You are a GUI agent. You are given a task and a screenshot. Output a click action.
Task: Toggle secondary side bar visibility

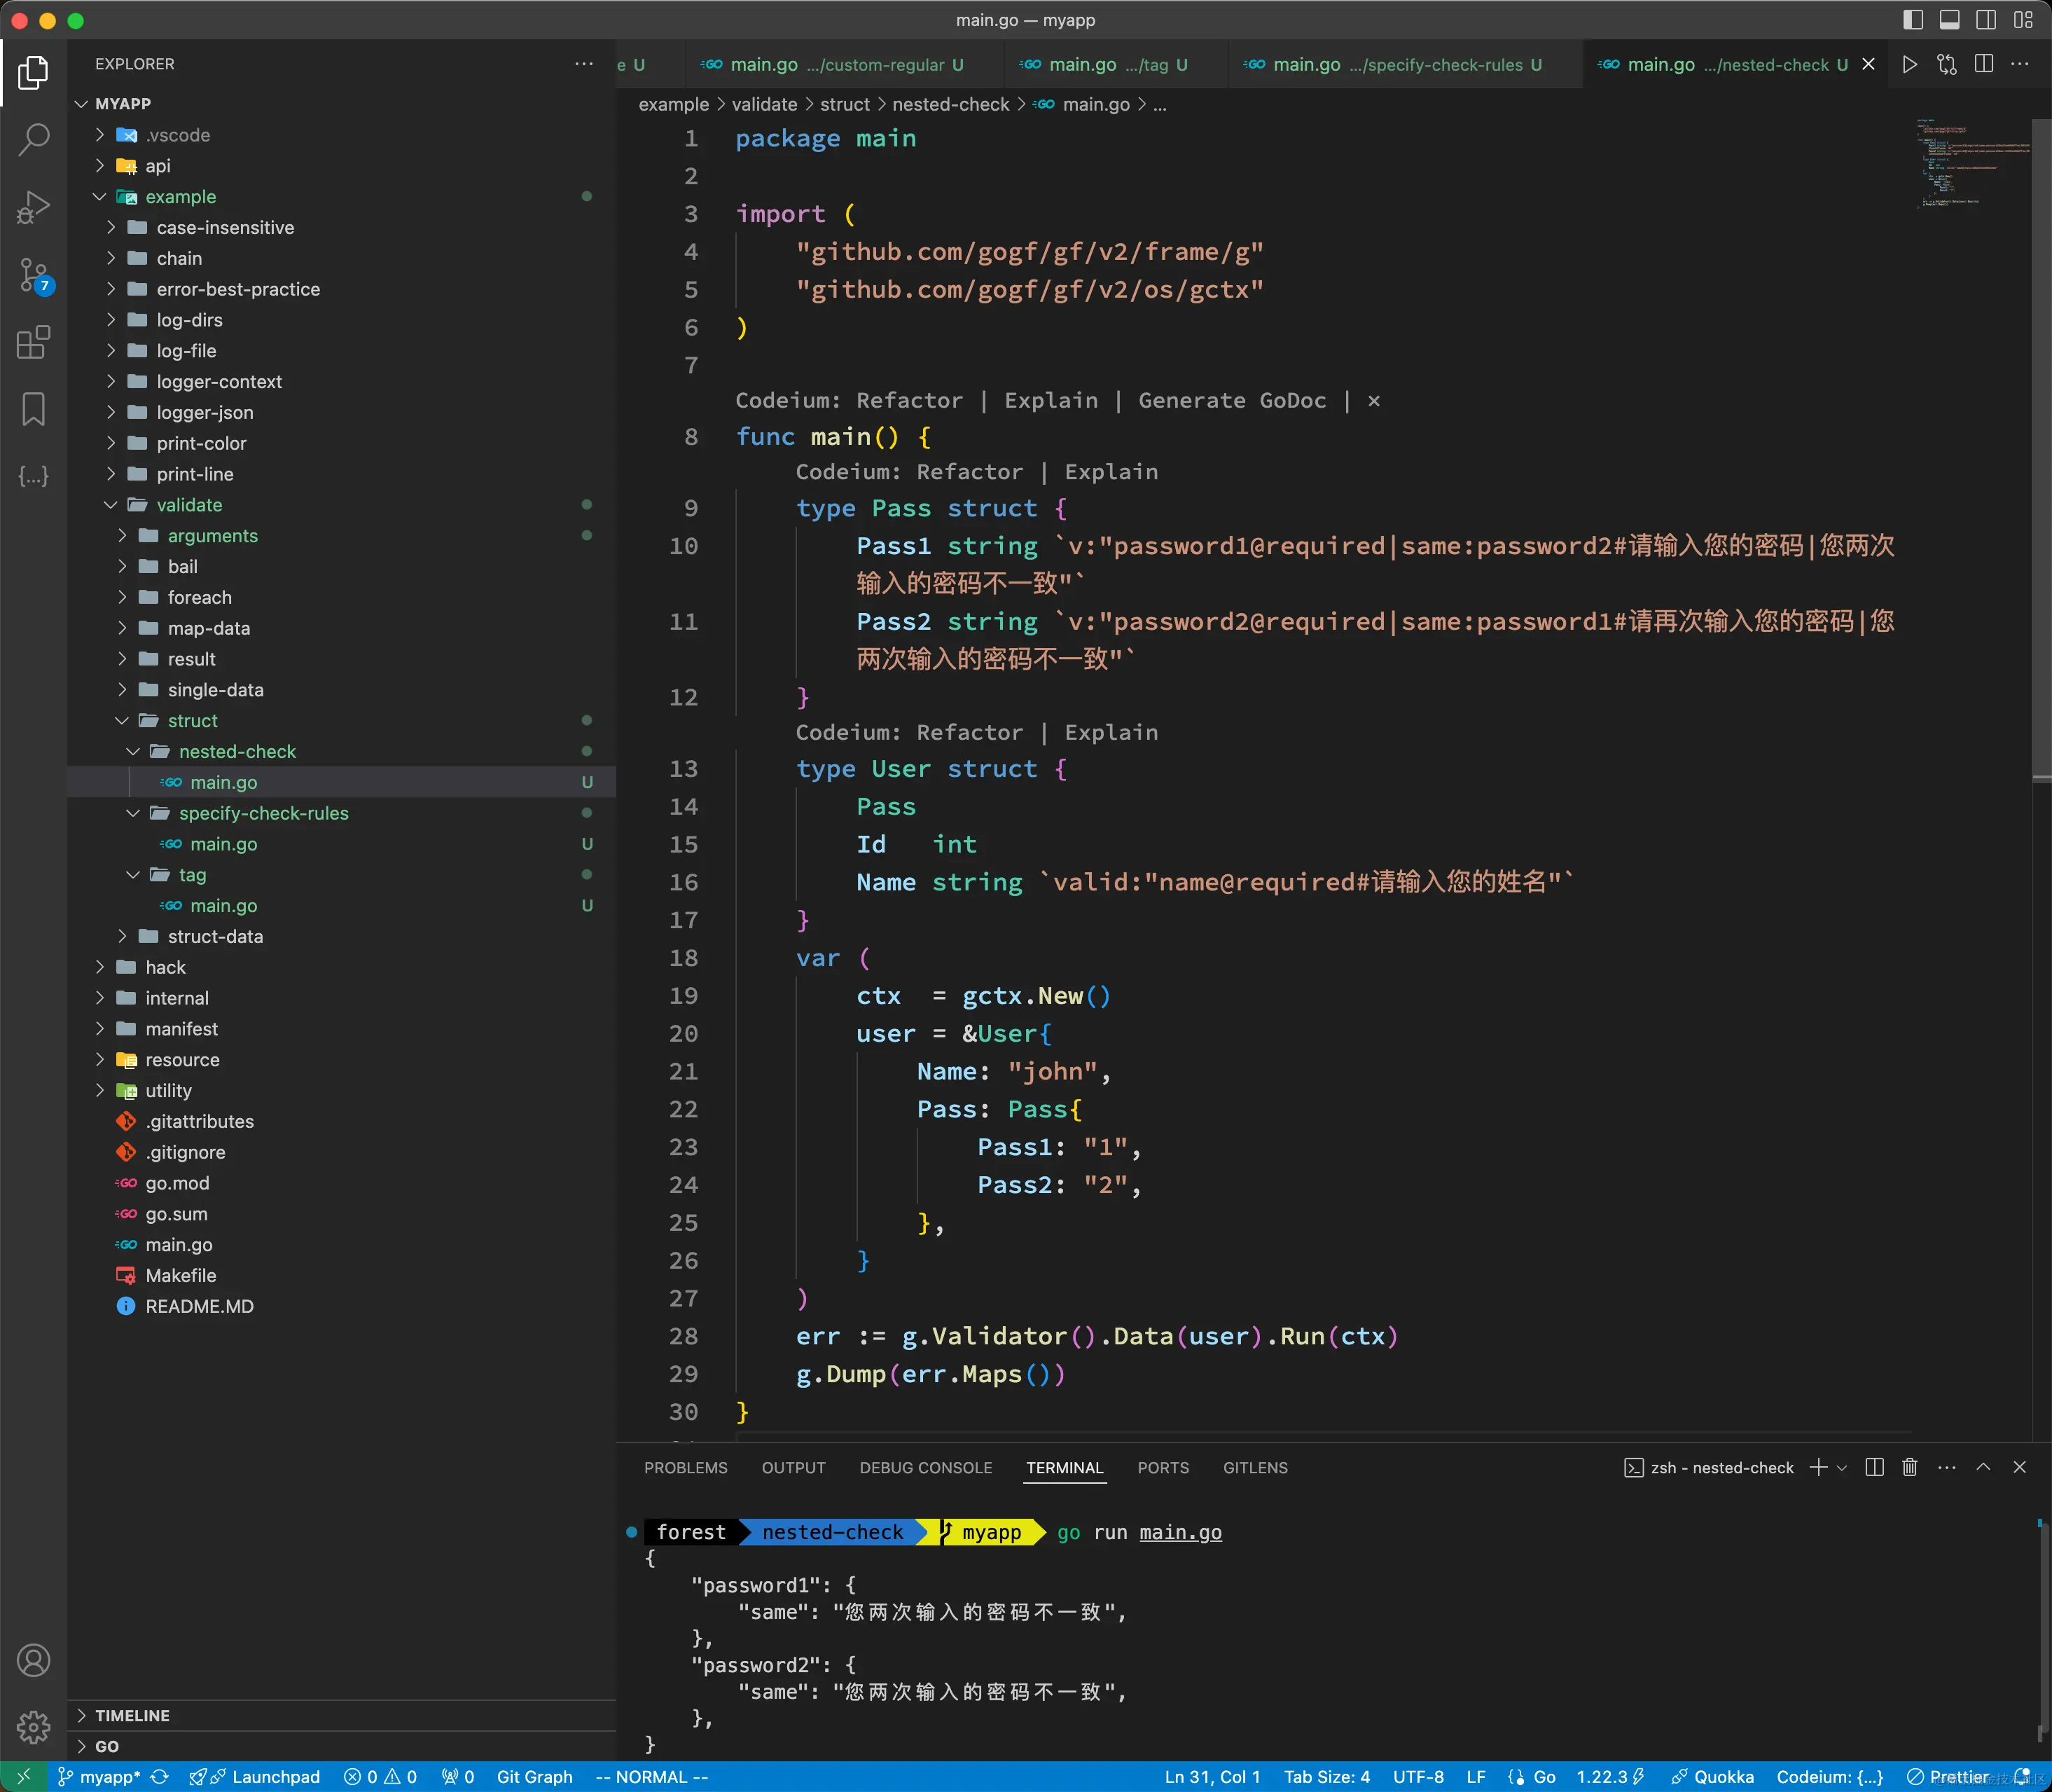point(1986,19)
